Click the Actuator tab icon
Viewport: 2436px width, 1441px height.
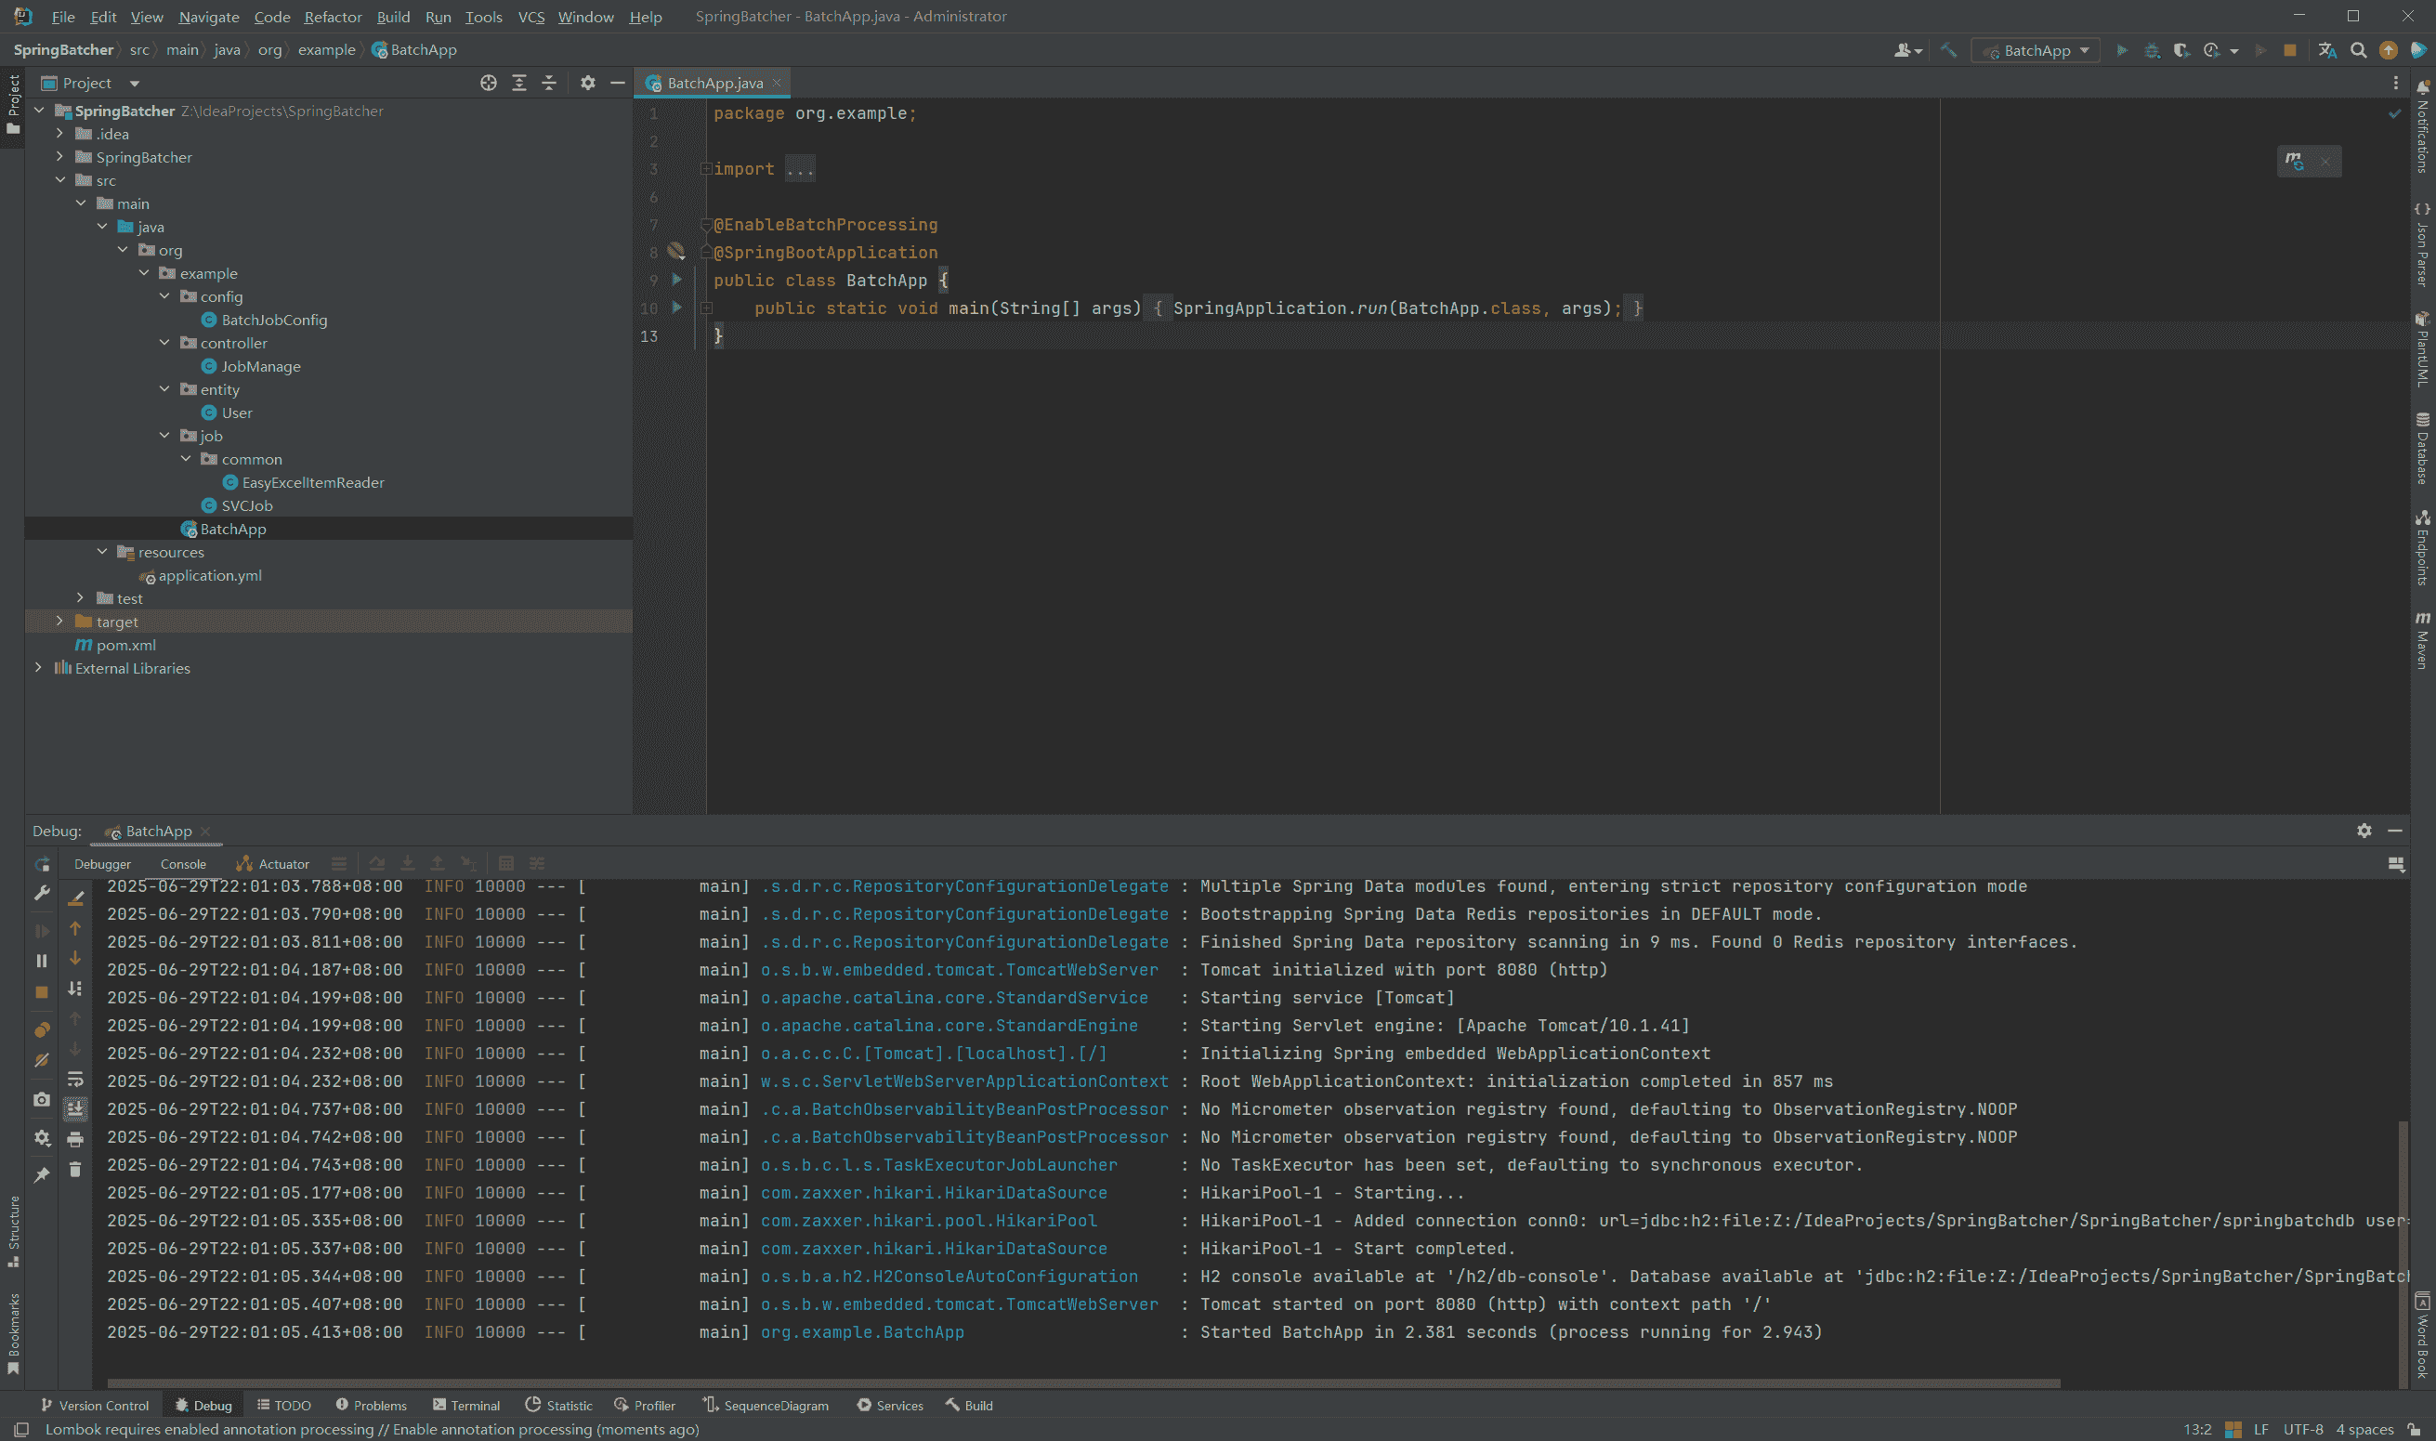coord(243,864)
